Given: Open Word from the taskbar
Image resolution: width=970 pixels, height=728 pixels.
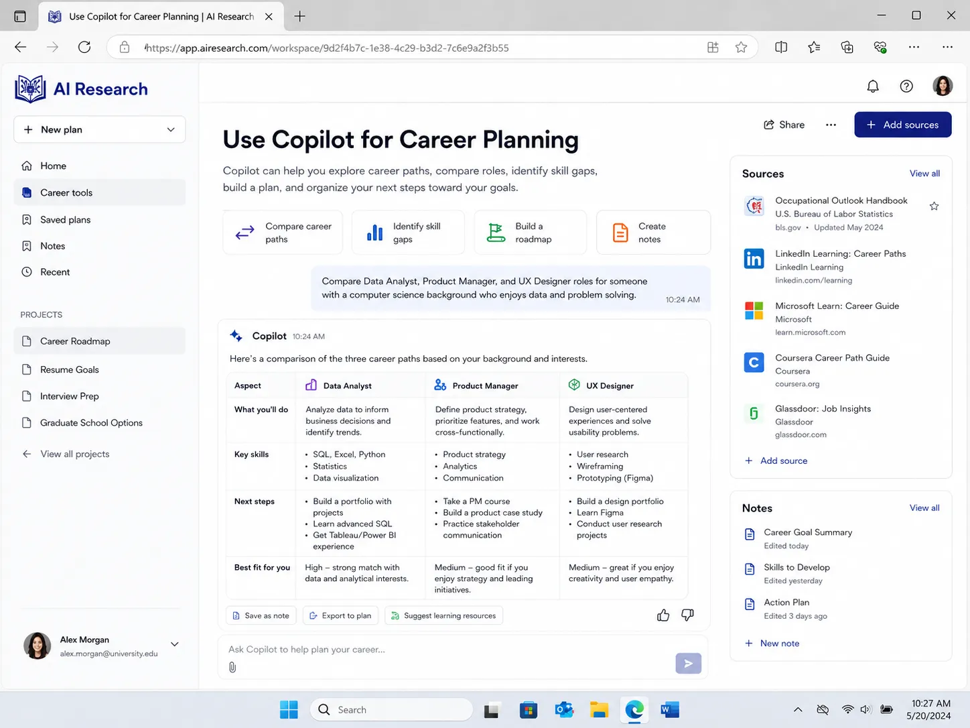Looking at the screenshot, I should pyautogui.click(x=669, y=709).
